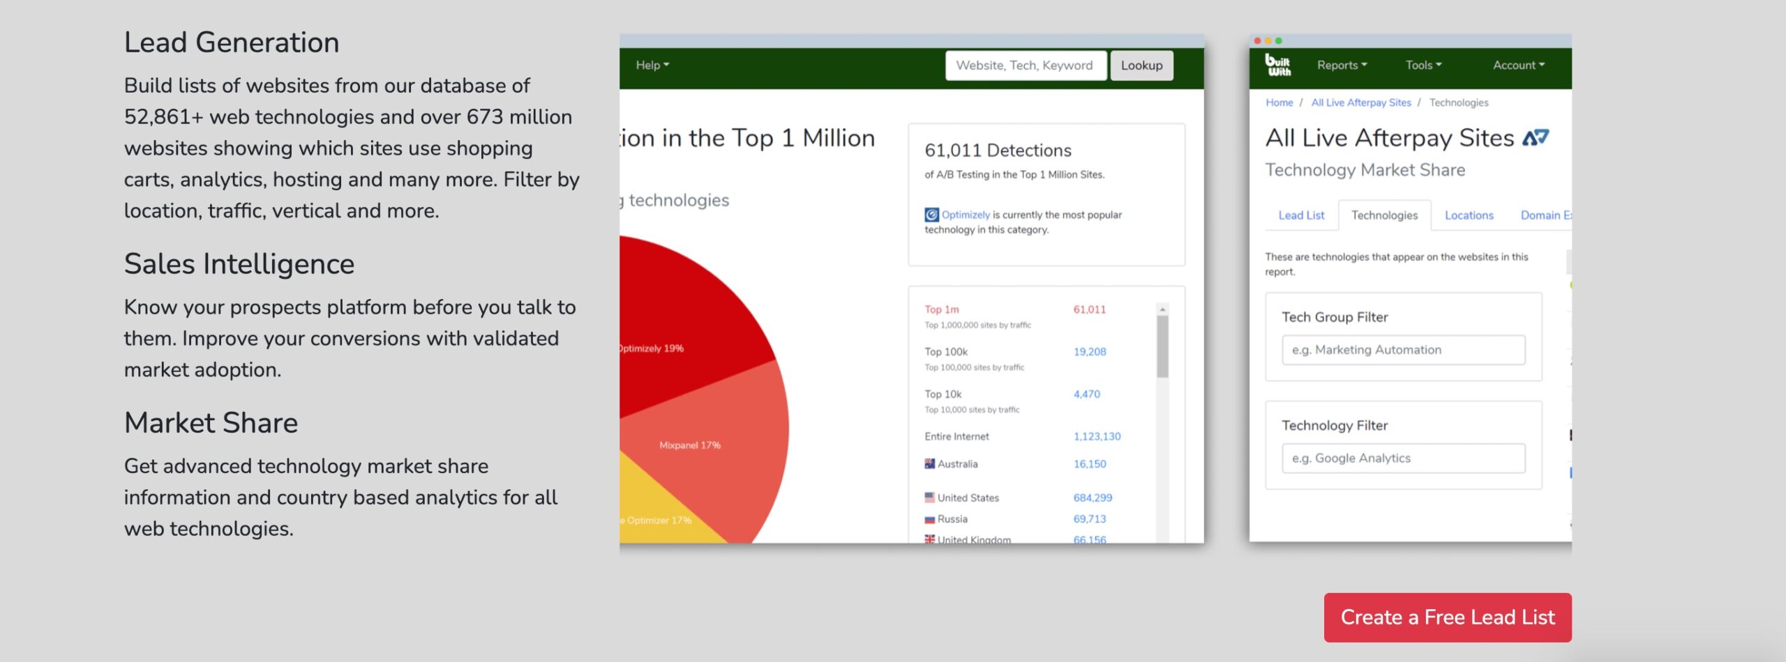Click the United States flag icon
The image size is (1786, 662).
click(929, 498)
